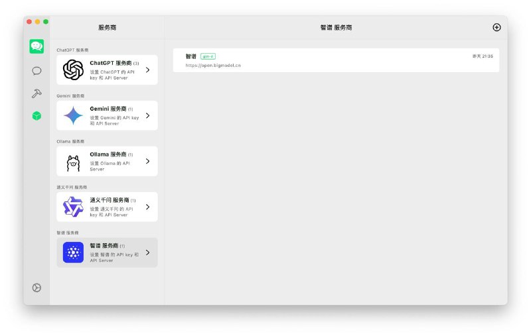
Task: Click the 智谱 blue logo icon
Action: 73,252
